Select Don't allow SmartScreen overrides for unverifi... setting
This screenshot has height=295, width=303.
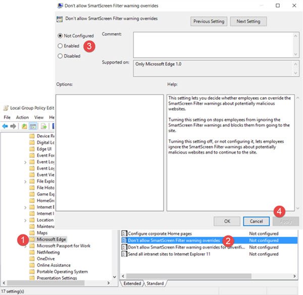(186, 247)
